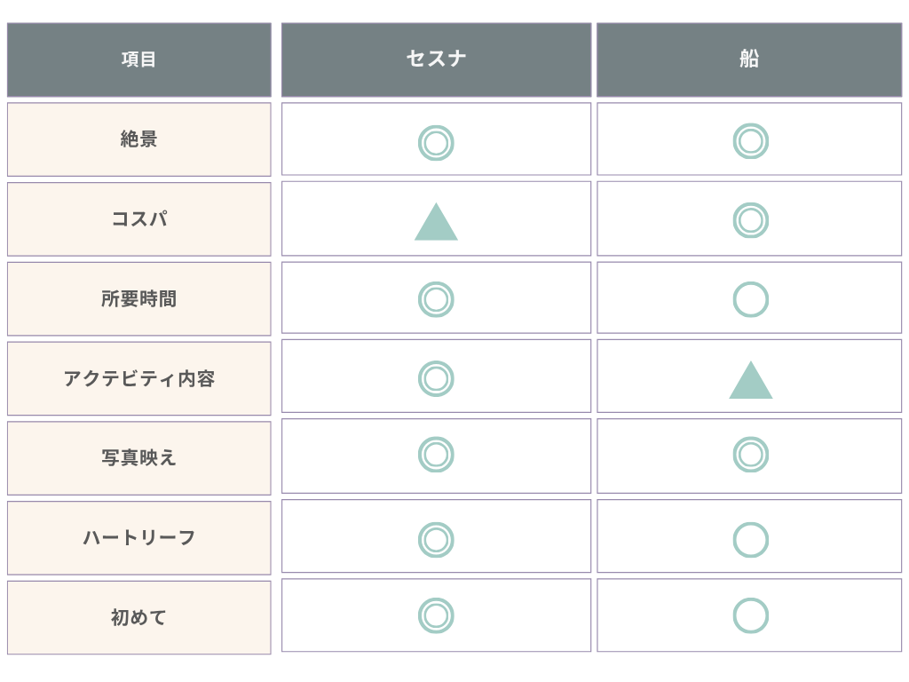
Task: Select the double circle for 船 写真映え
Action: coord(751,454)
